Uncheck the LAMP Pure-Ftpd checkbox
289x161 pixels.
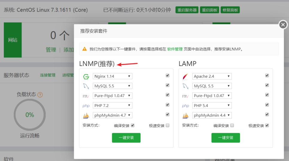[267, 95]
